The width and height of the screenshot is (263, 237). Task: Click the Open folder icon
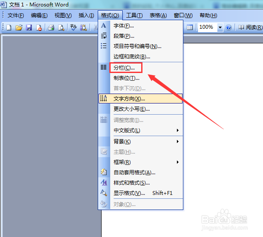(19, 27)
